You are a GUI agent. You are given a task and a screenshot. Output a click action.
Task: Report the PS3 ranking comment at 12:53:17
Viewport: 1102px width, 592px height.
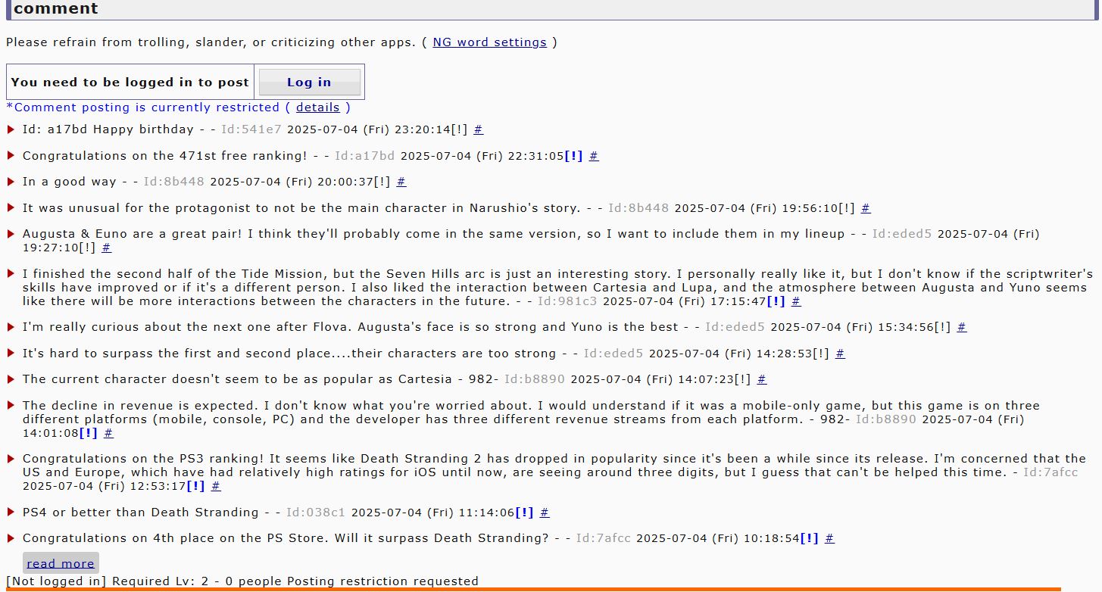point(195,486)
